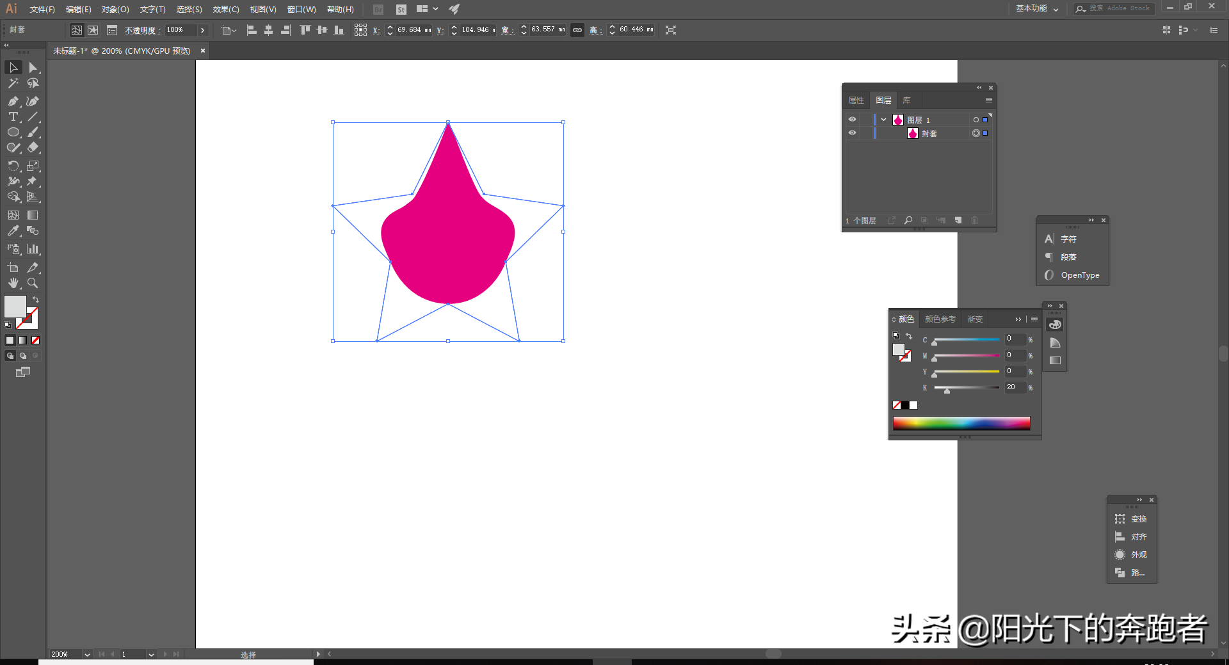Open the artboard number dropdown in status bar
This screenshot has height=665, width=1229.
[x=152, y=655]
